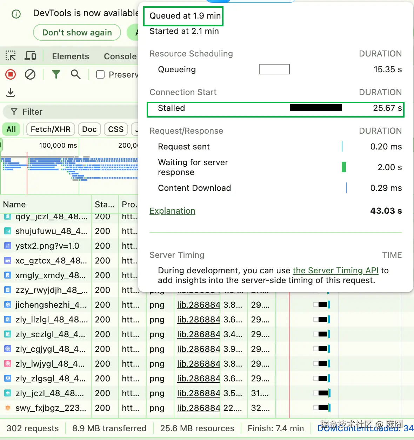Sort by the Name column header

pyautogui.click(x=46, y=205)
